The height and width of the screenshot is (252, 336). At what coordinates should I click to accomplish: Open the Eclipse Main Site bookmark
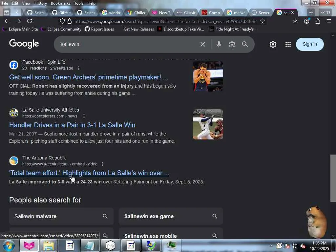click(20, 29)
